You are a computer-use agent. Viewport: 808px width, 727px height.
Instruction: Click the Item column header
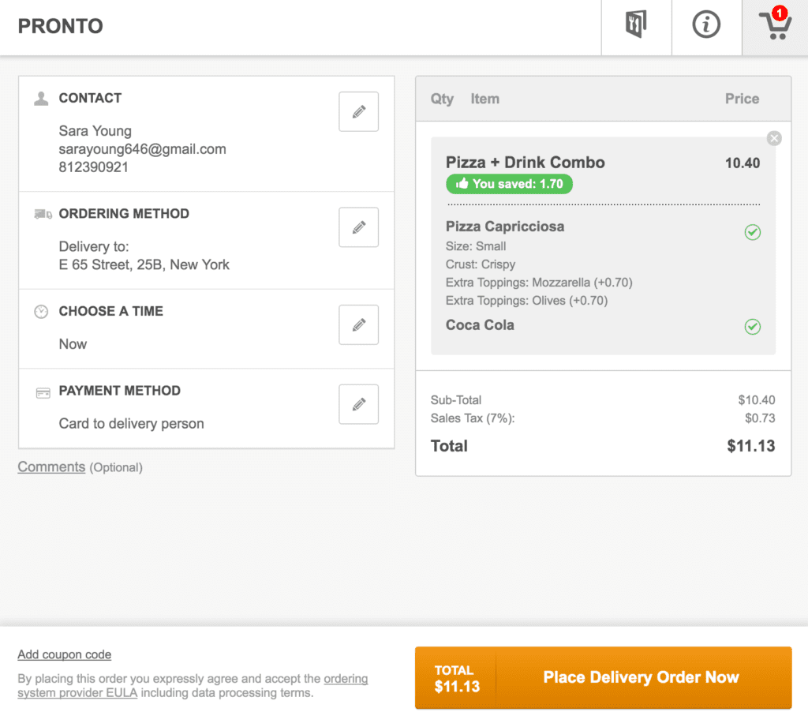tap(485, 99)
